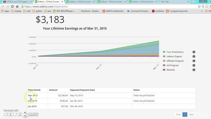The image size is (211, 119).
Task: Open the python bookmark folder
Action: tap(37, 11)
